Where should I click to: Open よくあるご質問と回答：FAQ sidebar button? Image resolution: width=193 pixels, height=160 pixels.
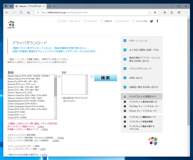[142, 50]
